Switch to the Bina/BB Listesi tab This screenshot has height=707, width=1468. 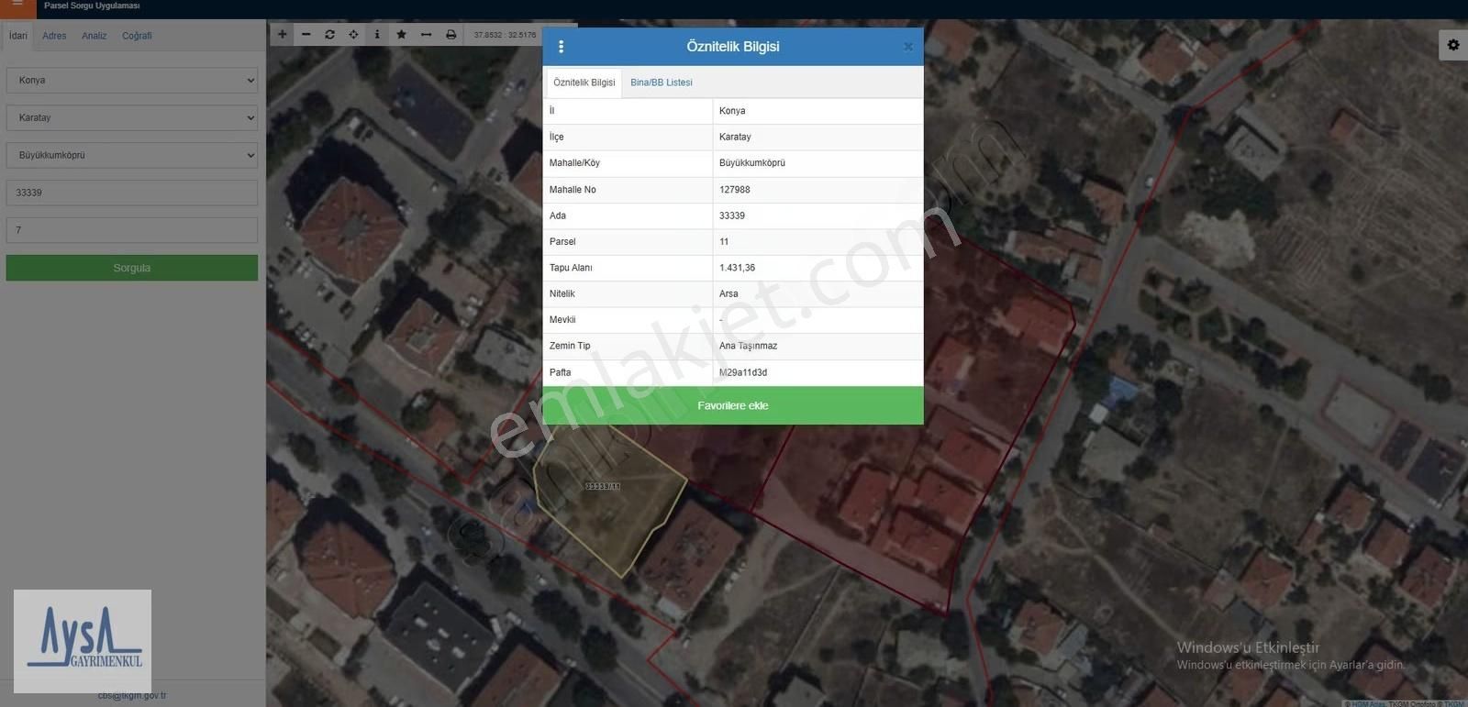pos(661,83)
